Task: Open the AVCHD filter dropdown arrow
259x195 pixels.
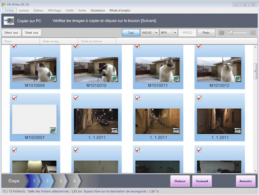Action: tap(156, 33)
